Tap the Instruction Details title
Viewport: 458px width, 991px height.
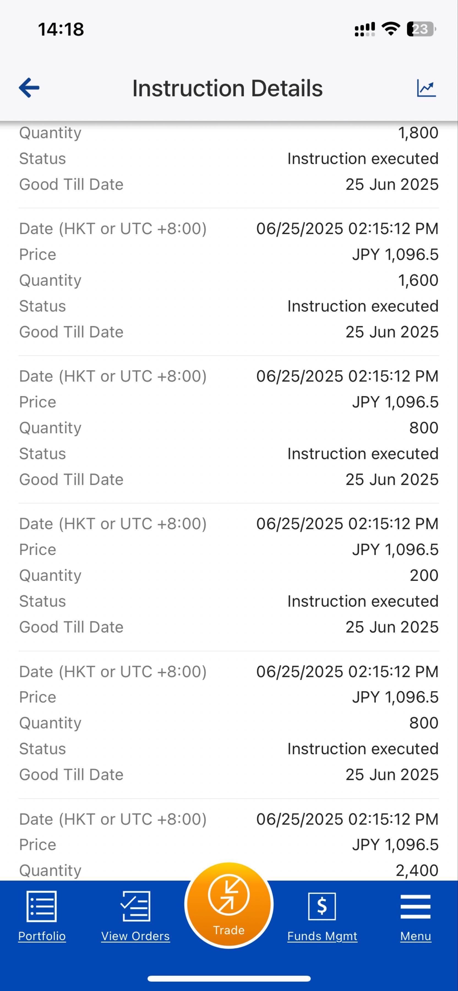pos(227,88)
